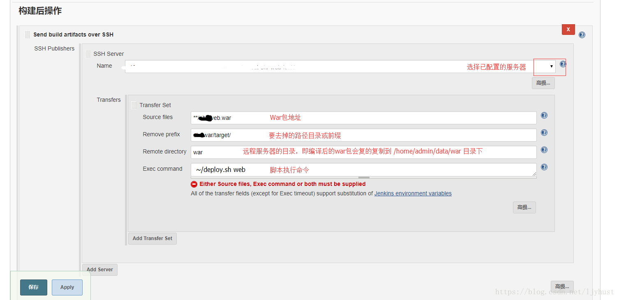Remove the SSH publisher with the X button
This screenshot has width=619, height=300.
coord(568,29)
